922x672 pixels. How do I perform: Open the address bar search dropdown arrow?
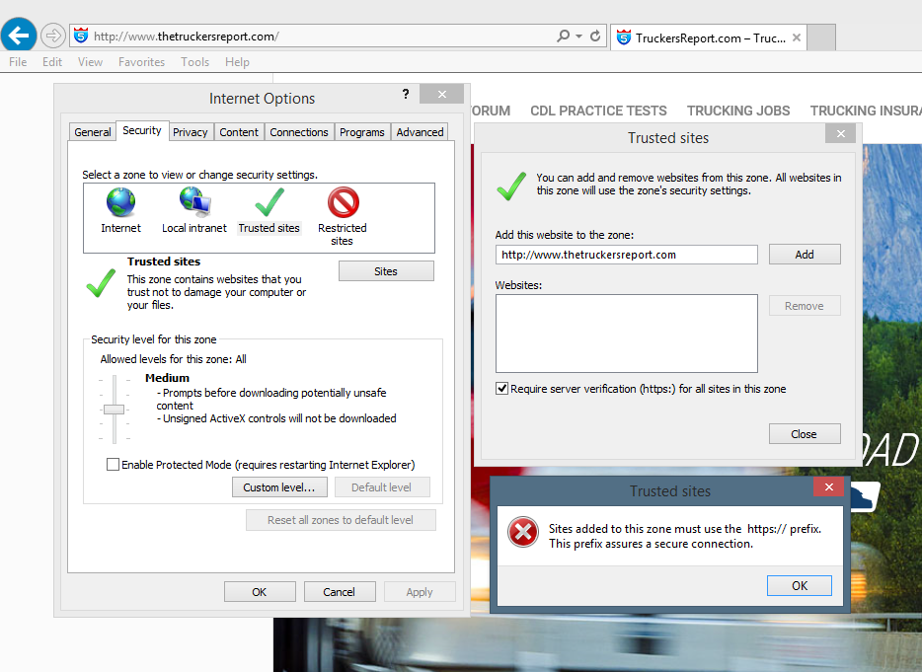click(x=578, y=37)
